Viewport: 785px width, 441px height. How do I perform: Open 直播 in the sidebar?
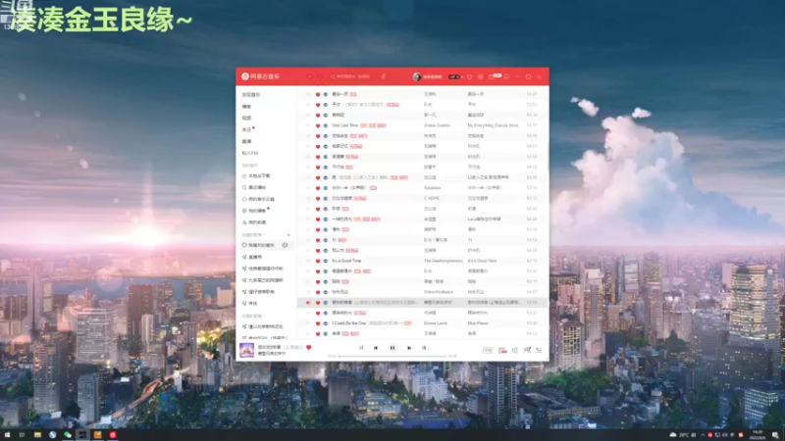(247, 141)
